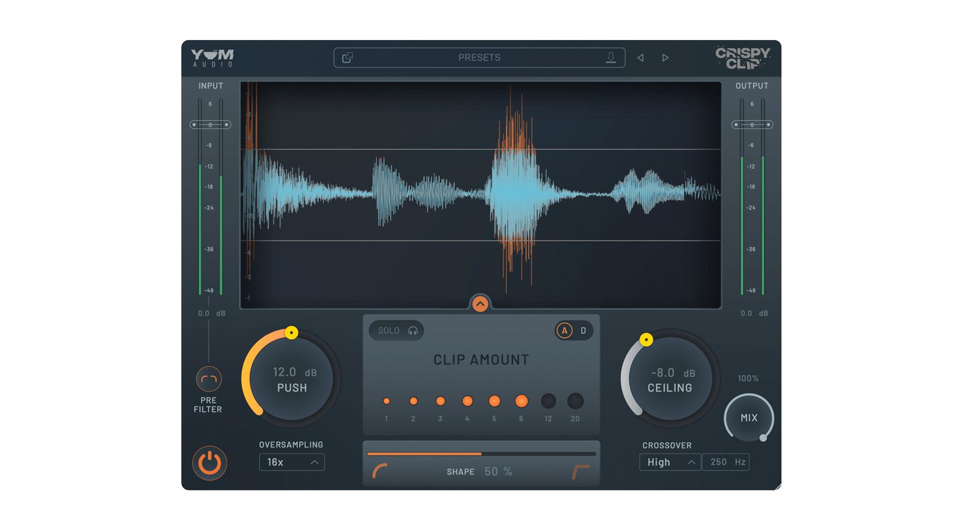Open the Oversampling 16x dropdown
The width and height of the screenshot is (962, 531).
click(292, 462)
